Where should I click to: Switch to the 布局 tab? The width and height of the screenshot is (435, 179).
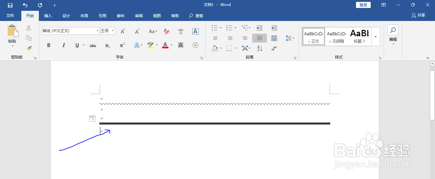[x=84, y=16]
